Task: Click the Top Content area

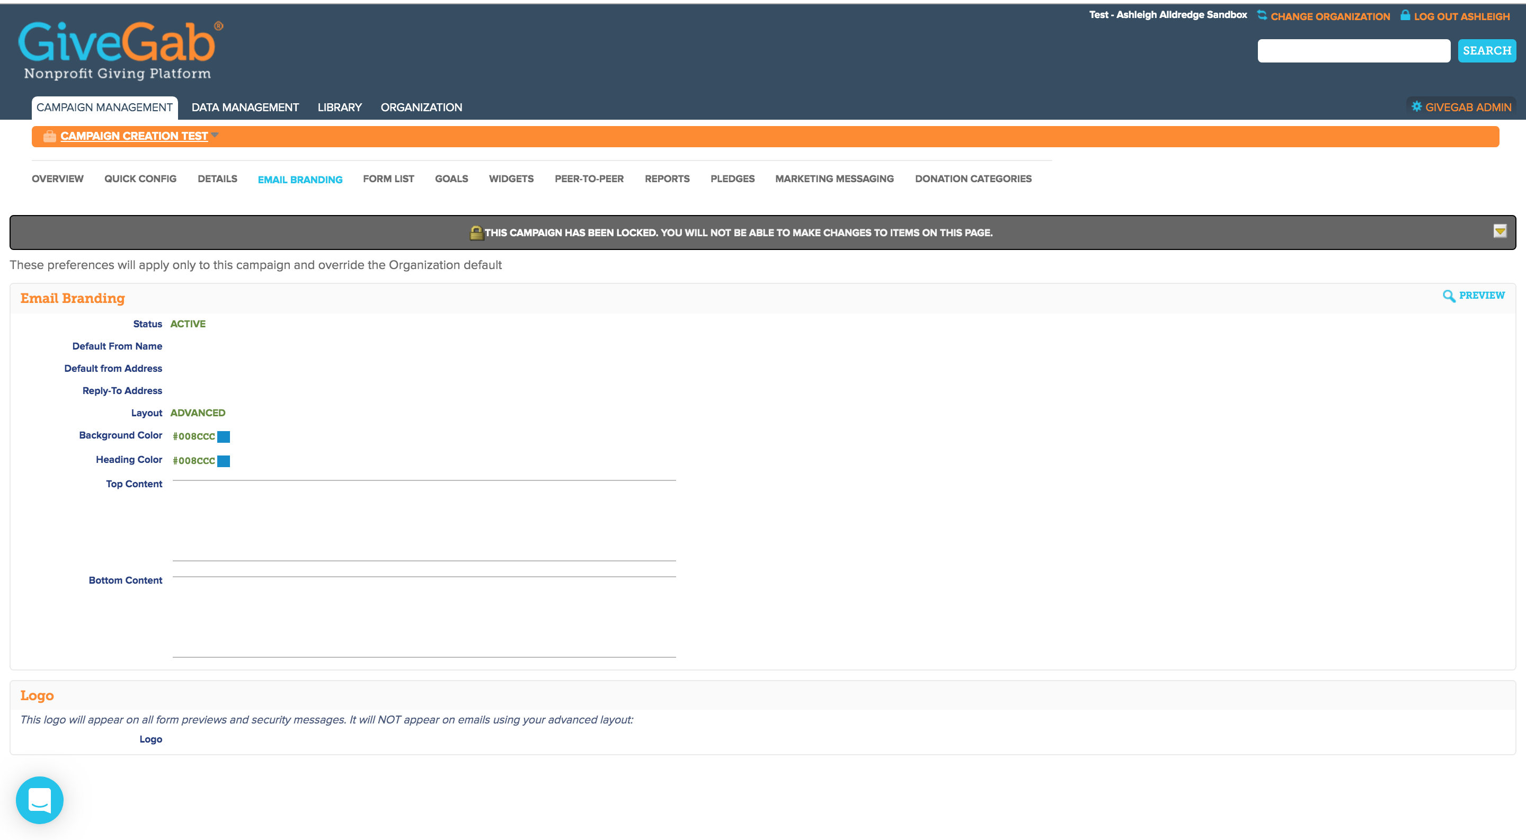Action: 424,520
